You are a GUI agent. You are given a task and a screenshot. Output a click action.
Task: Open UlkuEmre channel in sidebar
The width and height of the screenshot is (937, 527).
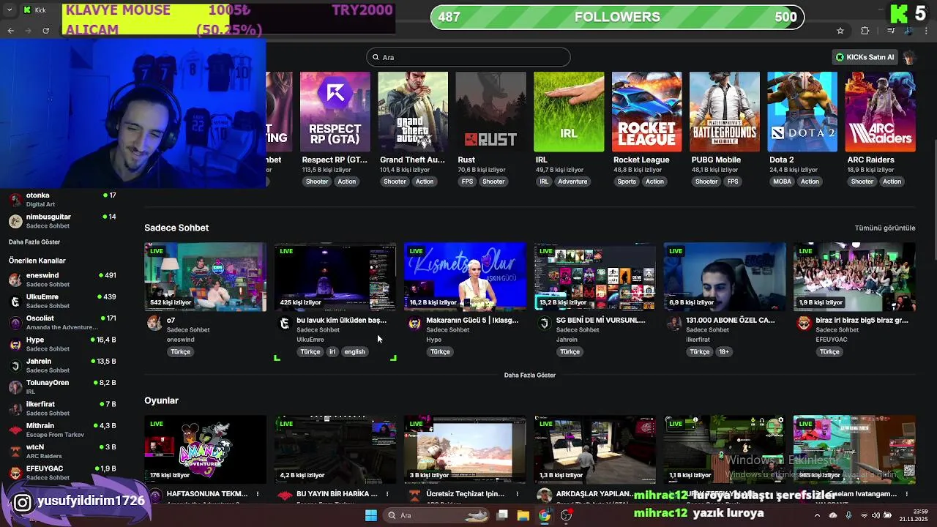click(x=62, y=301)
